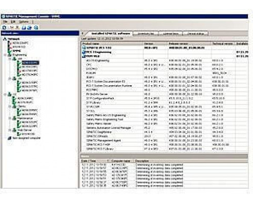The height and width of the screenshot is (203, 253).
Task: Select SIMATIC Management Agent row
Action: pyautogui.click(x=164, y=141)
